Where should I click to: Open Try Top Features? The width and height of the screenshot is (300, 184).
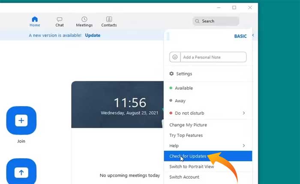click(186, 135)
